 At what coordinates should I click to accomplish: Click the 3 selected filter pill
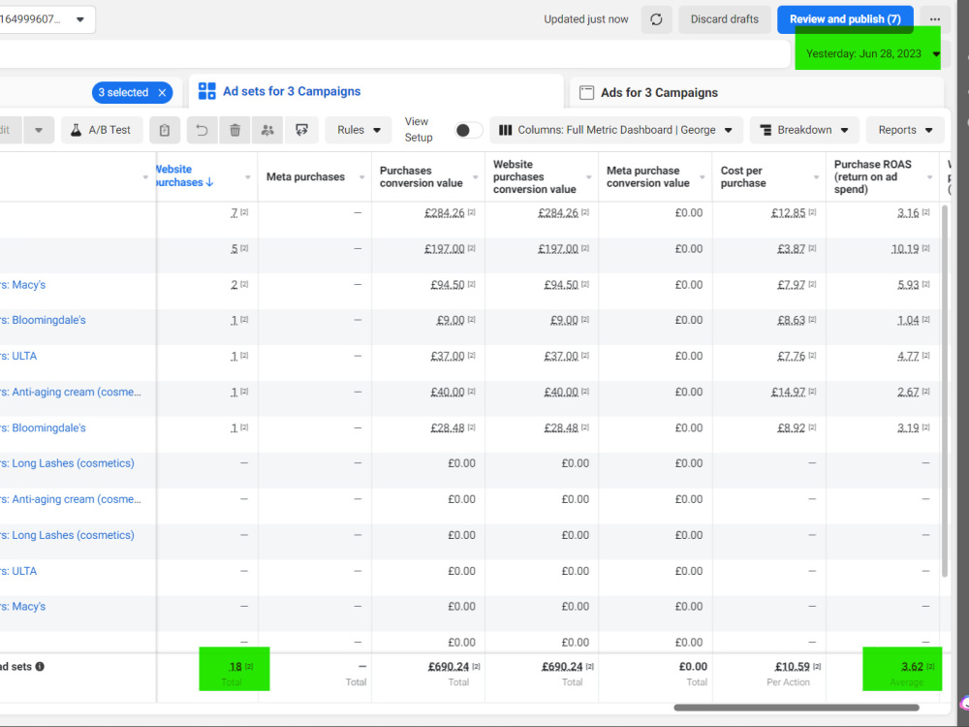click(132, 93)
